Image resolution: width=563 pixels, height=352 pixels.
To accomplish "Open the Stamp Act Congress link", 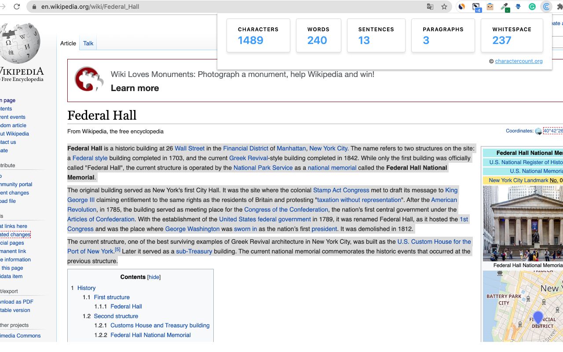I will point(341,190).
